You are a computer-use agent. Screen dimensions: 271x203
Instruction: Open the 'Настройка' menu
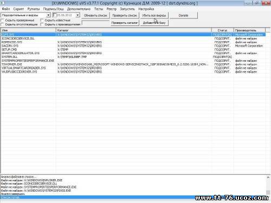146,9
